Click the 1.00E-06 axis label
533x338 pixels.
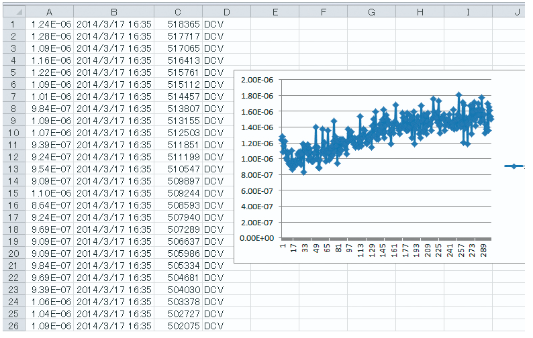coord(257,159)
